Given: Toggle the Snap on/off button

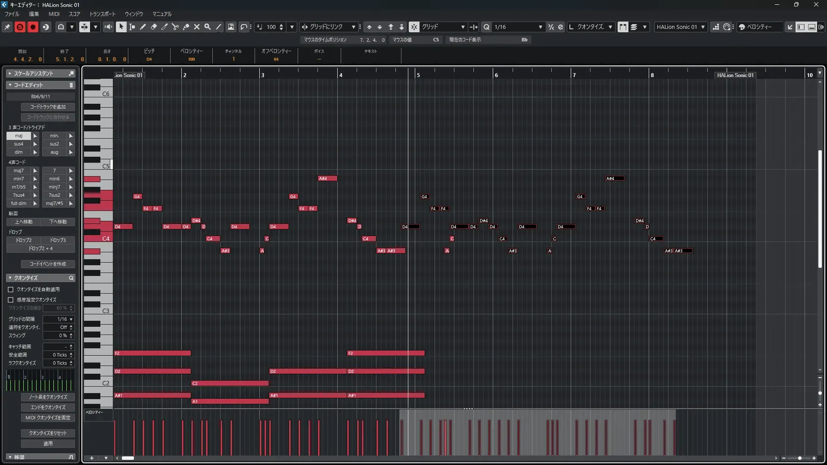Looking at the screenshot, I should coord(414,27).
